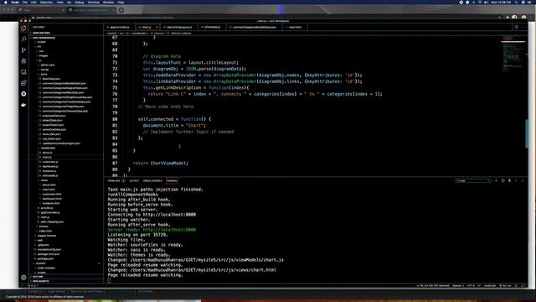Open chart.html under views

(49, 190)
